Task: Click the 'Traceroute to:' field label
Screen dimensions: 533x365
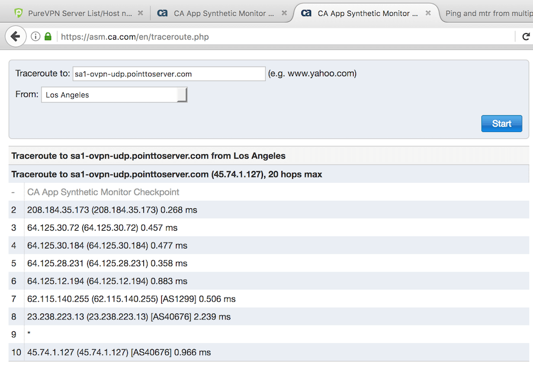Action: [x=43, y=73]
